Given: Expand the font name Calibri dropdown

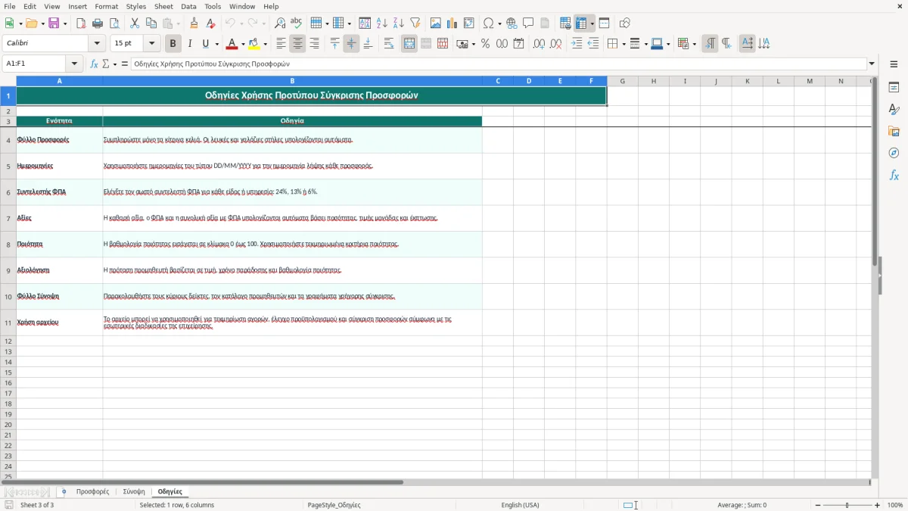Looking at the screenshot, I should [97, 44].
